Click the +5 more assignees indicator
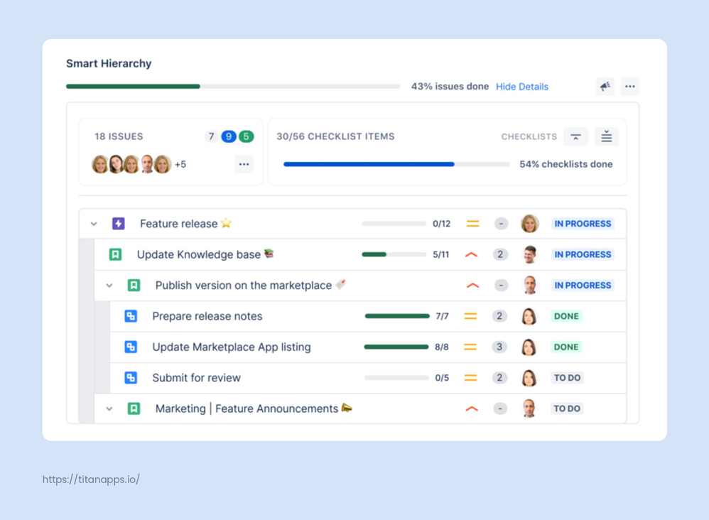Screen dimensions: 709x520 180,164
